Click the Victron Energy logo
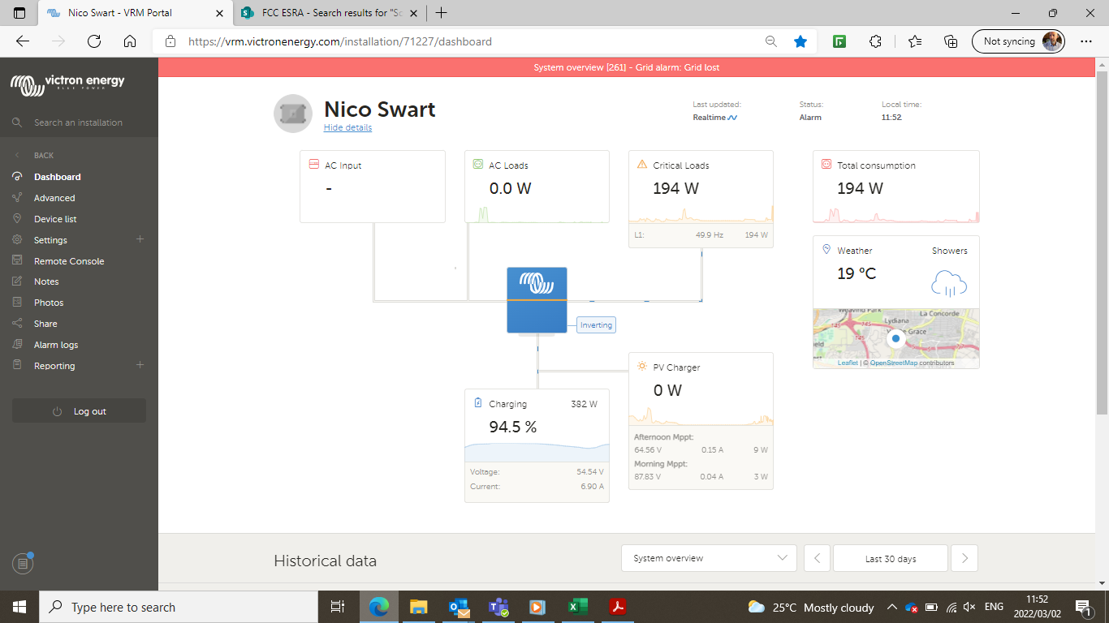The height and width of the screenshot is (623, 1109). [x=67, y=84]
